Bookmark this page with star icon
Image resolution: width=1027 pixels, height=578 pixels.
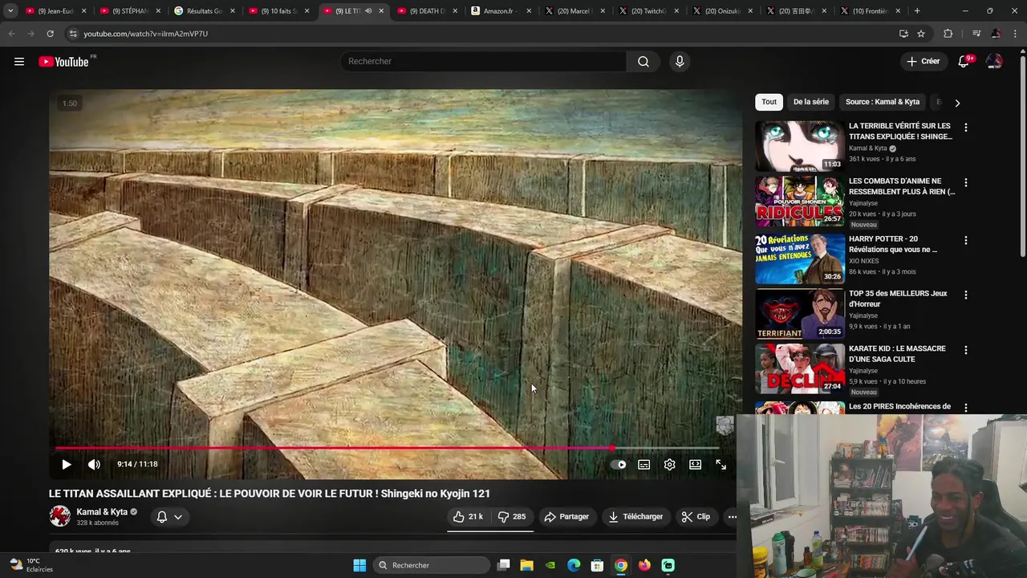click(921, 34)
